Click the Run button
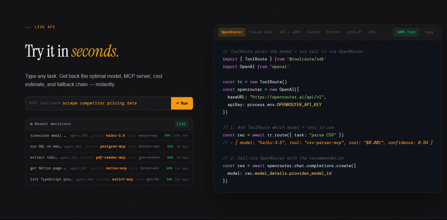Screen dimensions: 447x220 pyautogui.click(x=182, y=103)
